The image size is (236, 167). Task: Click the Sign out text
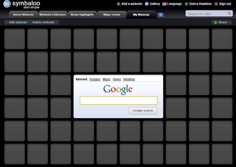[225, 4]
